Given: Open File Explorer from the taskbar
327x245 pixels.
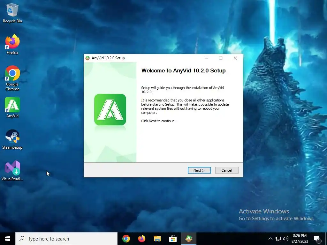Looking at the screenshot, I should [x=157, y=239].
